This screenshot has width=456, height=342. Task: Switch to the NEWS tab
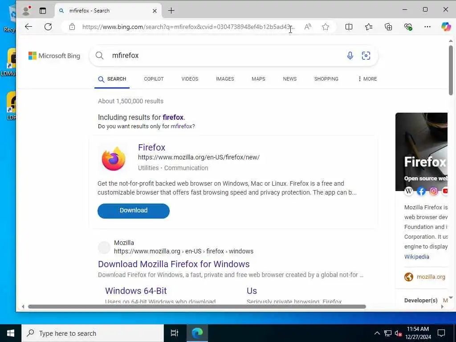(289, 79)
